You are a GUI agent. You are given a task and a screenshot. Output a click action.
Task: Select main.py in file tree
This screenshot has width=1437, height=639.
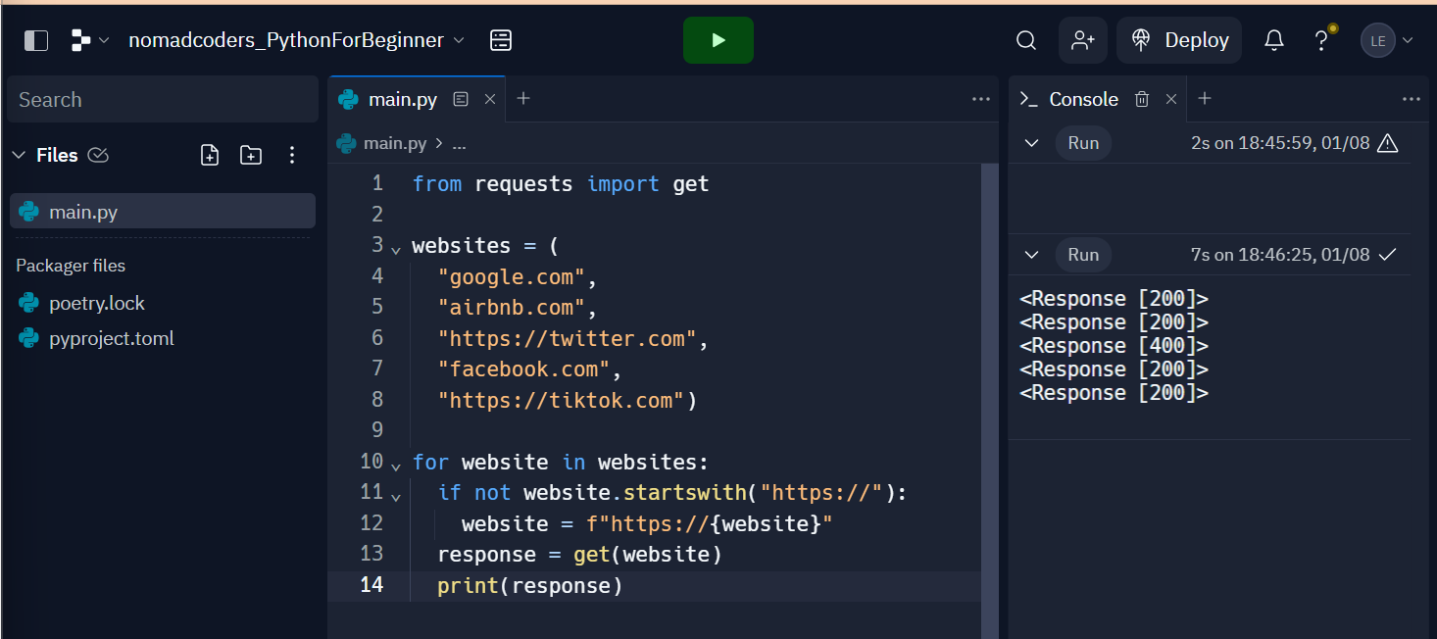click(163, 211)
